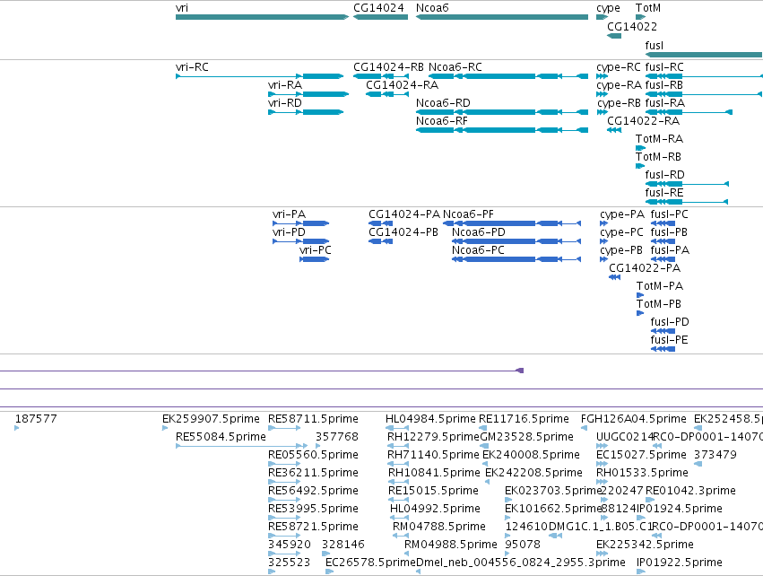Open the CG14022-PA protein label
This screenshot has height=576, width=763.
click(645, 267)
